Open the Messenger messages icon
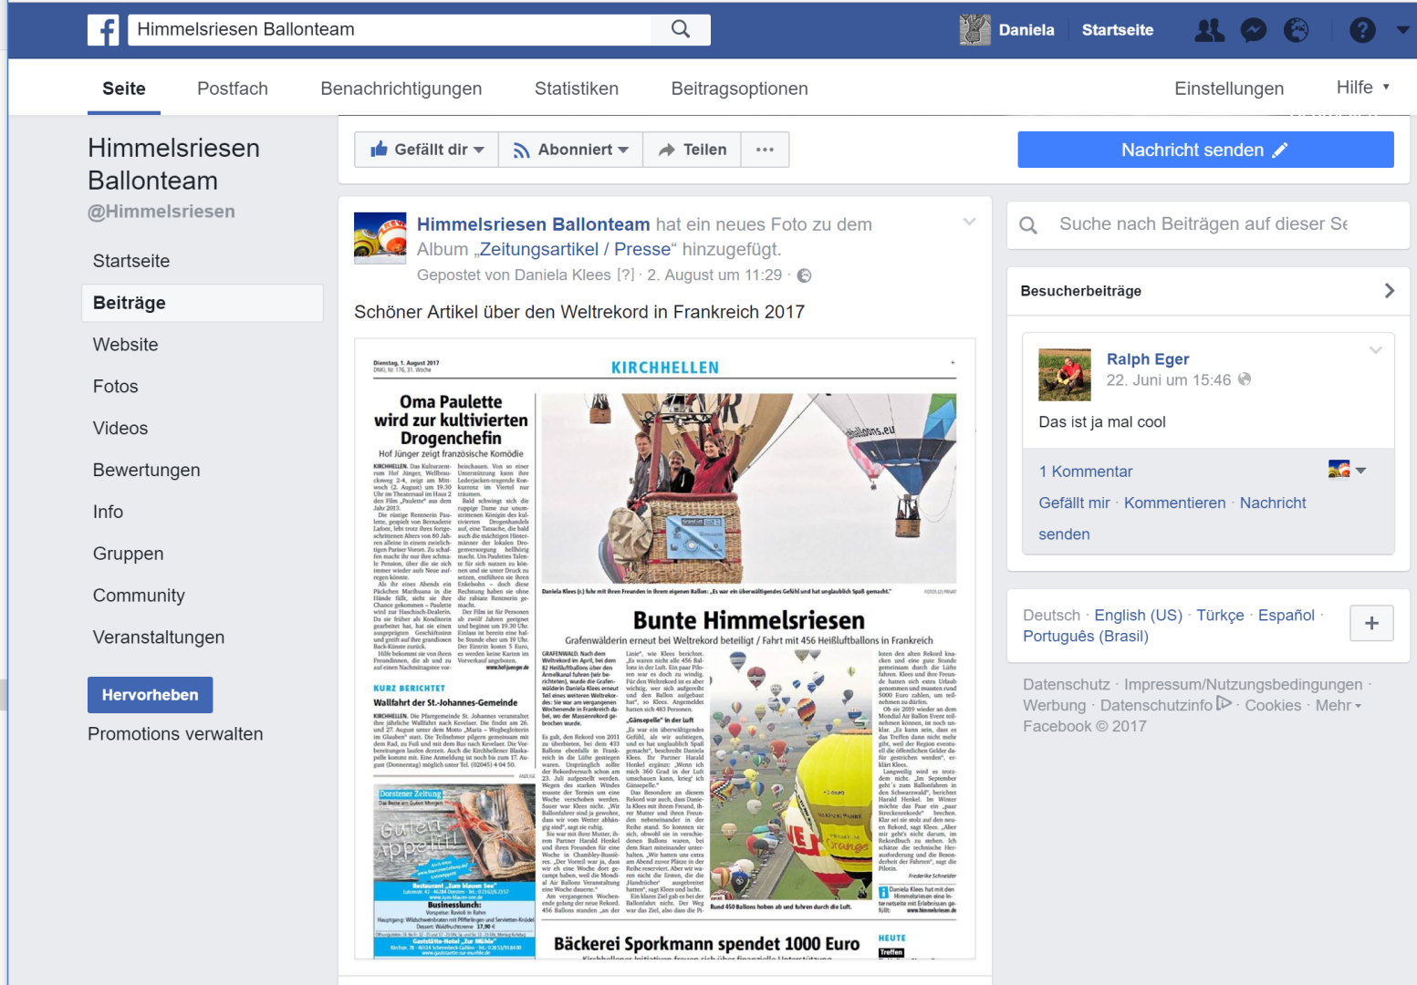1417x985 pixels. (x=1254, y=30)
